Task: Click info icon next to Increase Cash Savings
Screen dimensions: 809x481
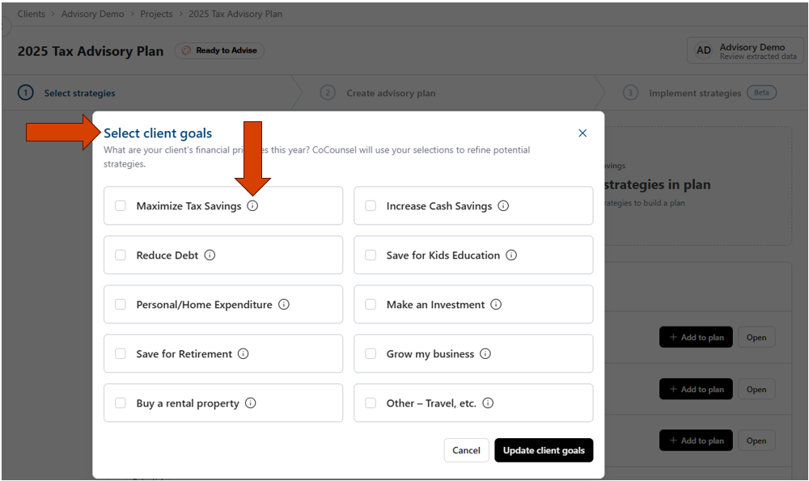Action: point(503,206)
